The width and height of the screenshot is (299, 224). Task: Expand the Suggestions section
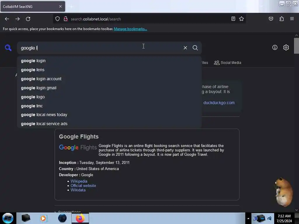[68, 211]
